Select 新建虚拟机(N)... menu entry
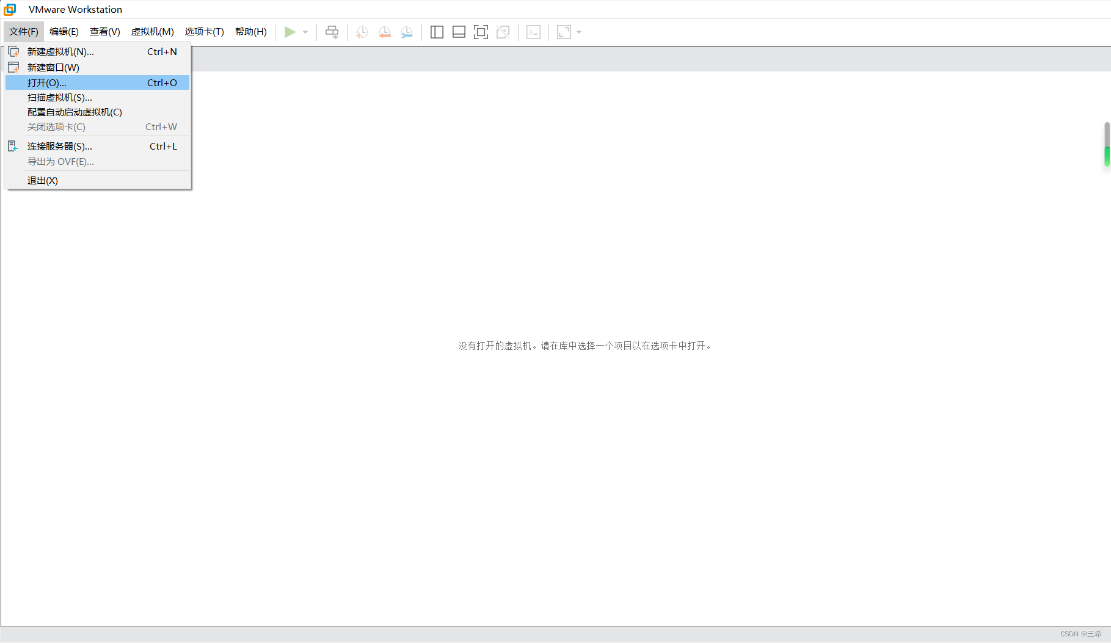The image size is (1111, 643). click(98, 52)
